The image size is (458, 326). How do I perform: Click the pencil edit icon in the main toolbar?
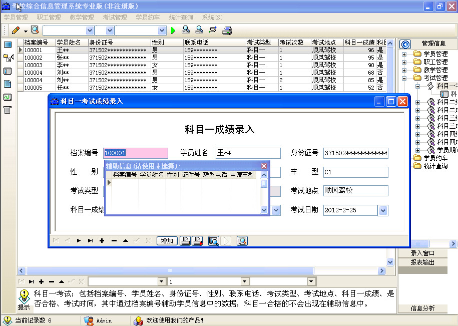[16, 31]
